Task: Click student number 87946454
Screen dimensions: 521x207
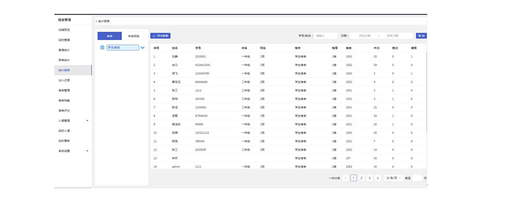Action: [x=201, y=116]
